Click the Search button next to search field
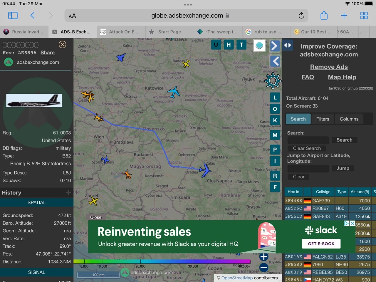This screenshot has height=282, width=376. (x=344, y=140)
